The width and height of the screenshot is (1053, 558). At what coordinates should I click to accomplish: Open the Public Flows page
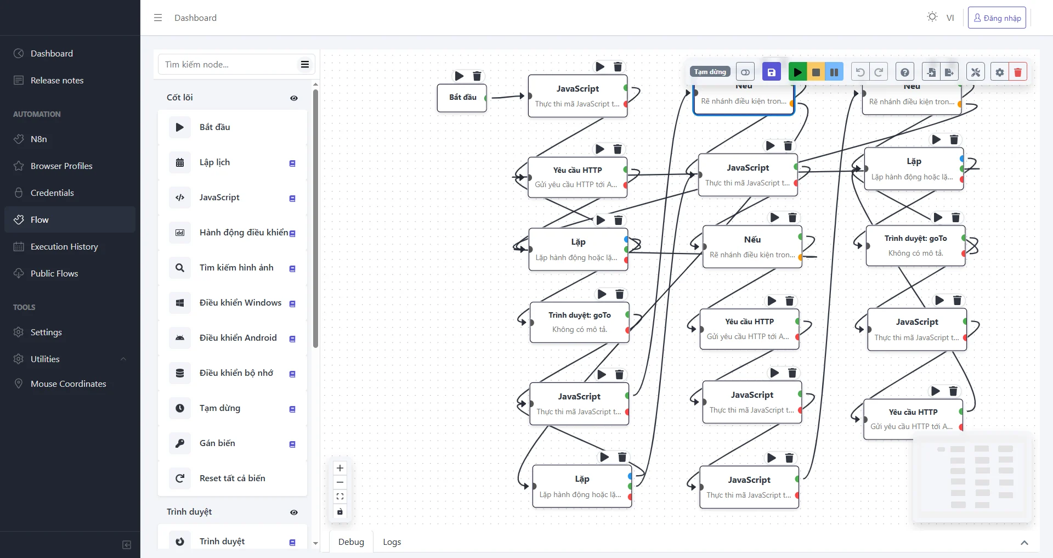pos(70,273)
